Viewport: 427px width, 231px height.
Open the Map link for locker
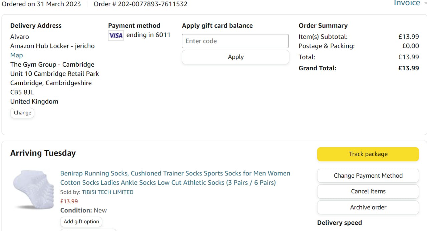[16, 55]
